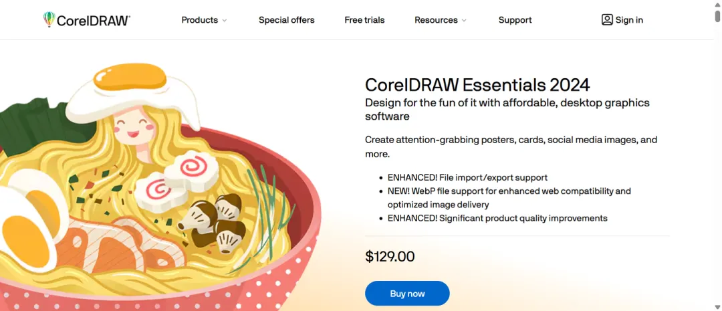Click the $129.00 price
Image resolution: width=722 pixels, height=311 pixels.
coord(390,256)
